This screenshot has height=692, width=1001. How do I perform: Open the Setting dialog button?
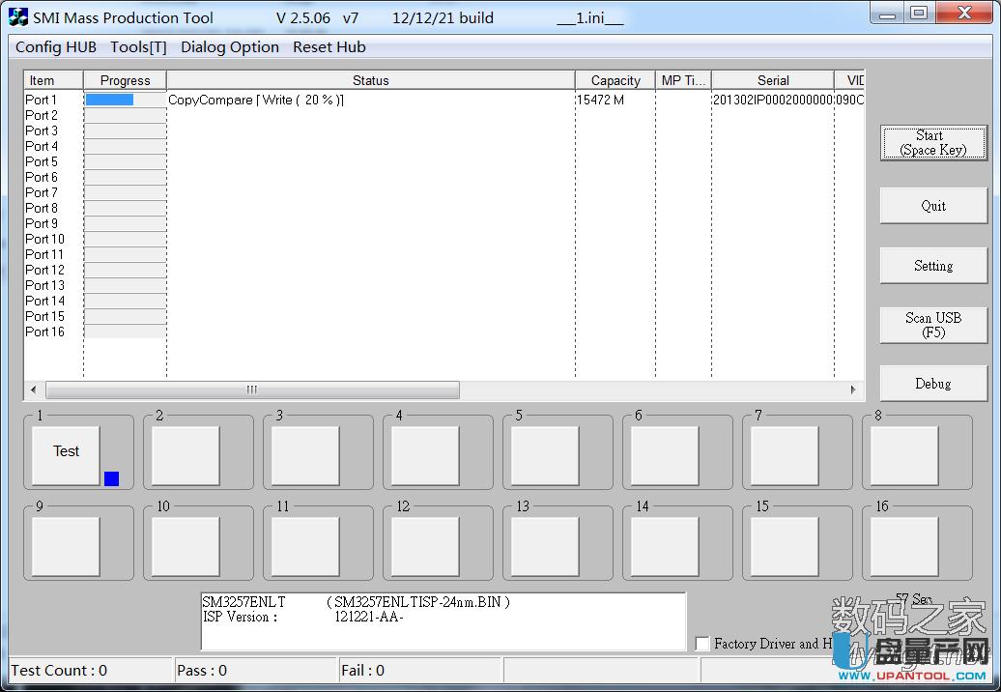pyautogui.click(x=933, y=266)
